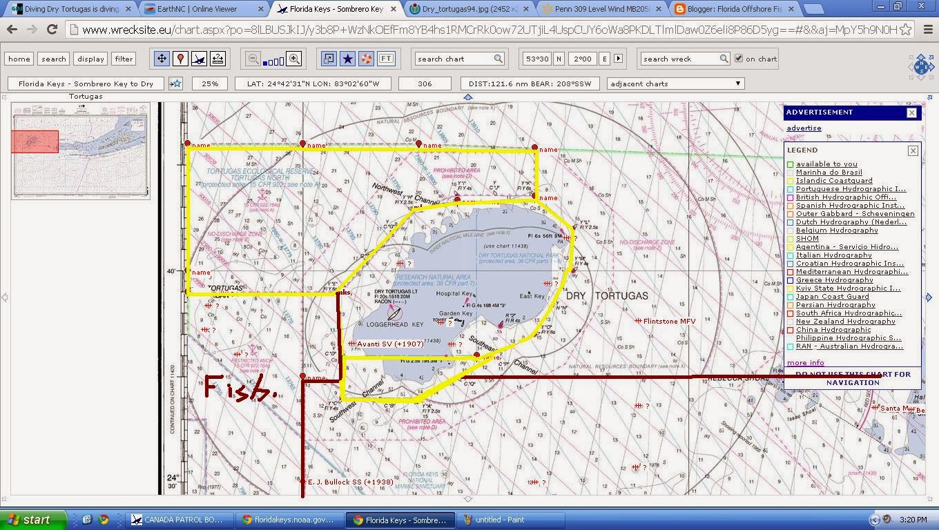Zoom in with the plus magnifier

tap(294, 59)
